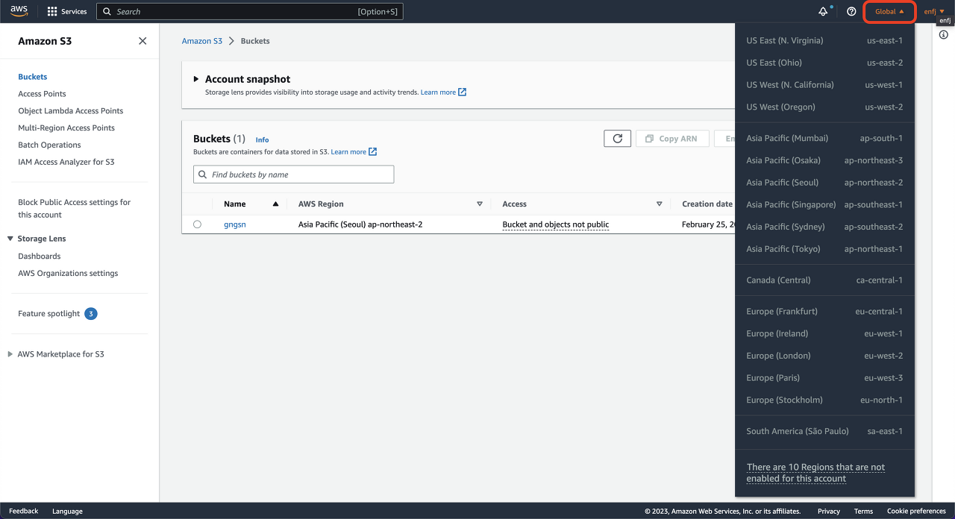Open IAM Access Analyzer for S3
The width and height of the screenshot is (955, 519).
point(66,162)
